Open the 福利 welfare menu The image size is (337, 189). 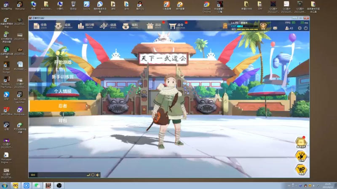point(130,26)
